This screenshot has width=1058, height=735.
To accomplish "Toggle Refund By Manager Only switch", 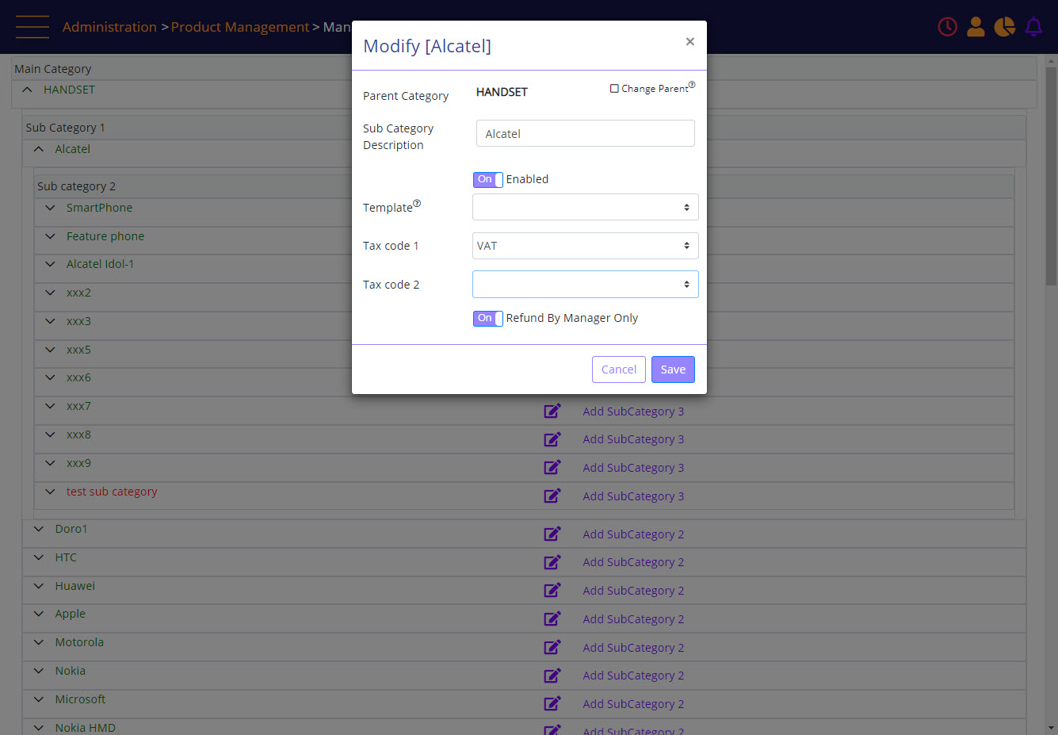I will click(x=487, y=319).
